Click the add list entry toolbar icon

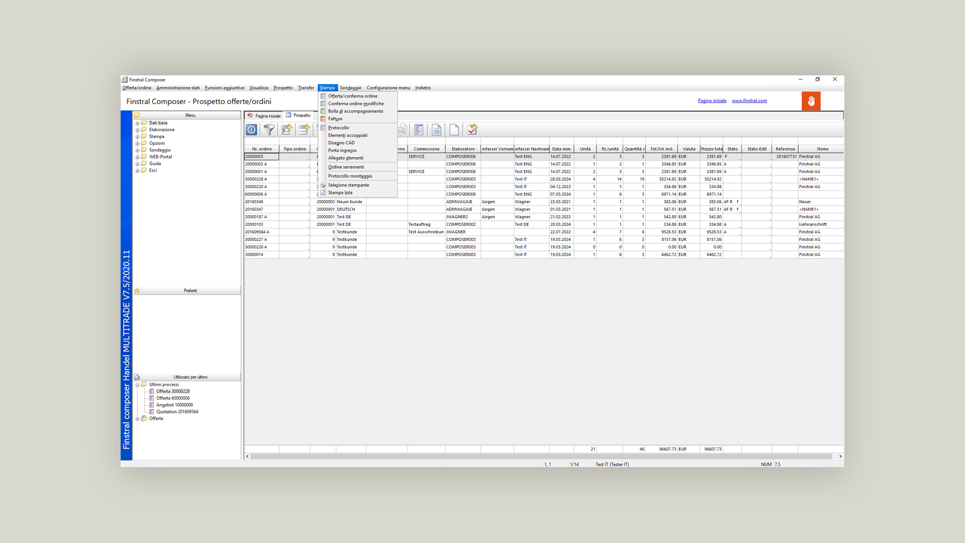304,130
